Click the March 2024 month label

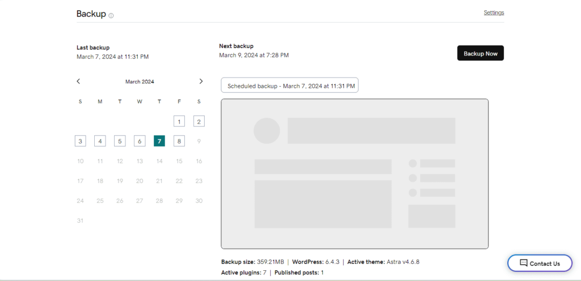point(140,82)
